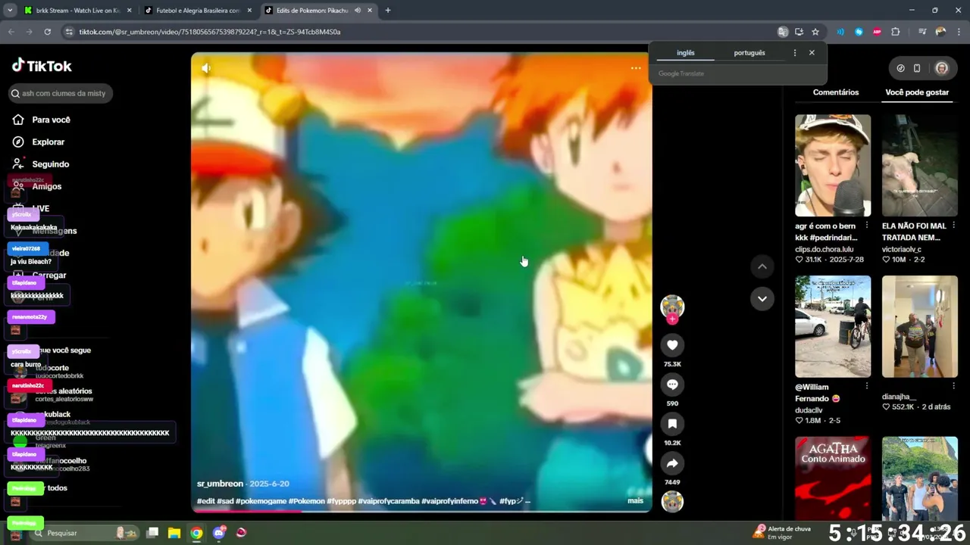Viewport: 970px width, 545px height.
Task: Reload the page
Action: (47, 32)
